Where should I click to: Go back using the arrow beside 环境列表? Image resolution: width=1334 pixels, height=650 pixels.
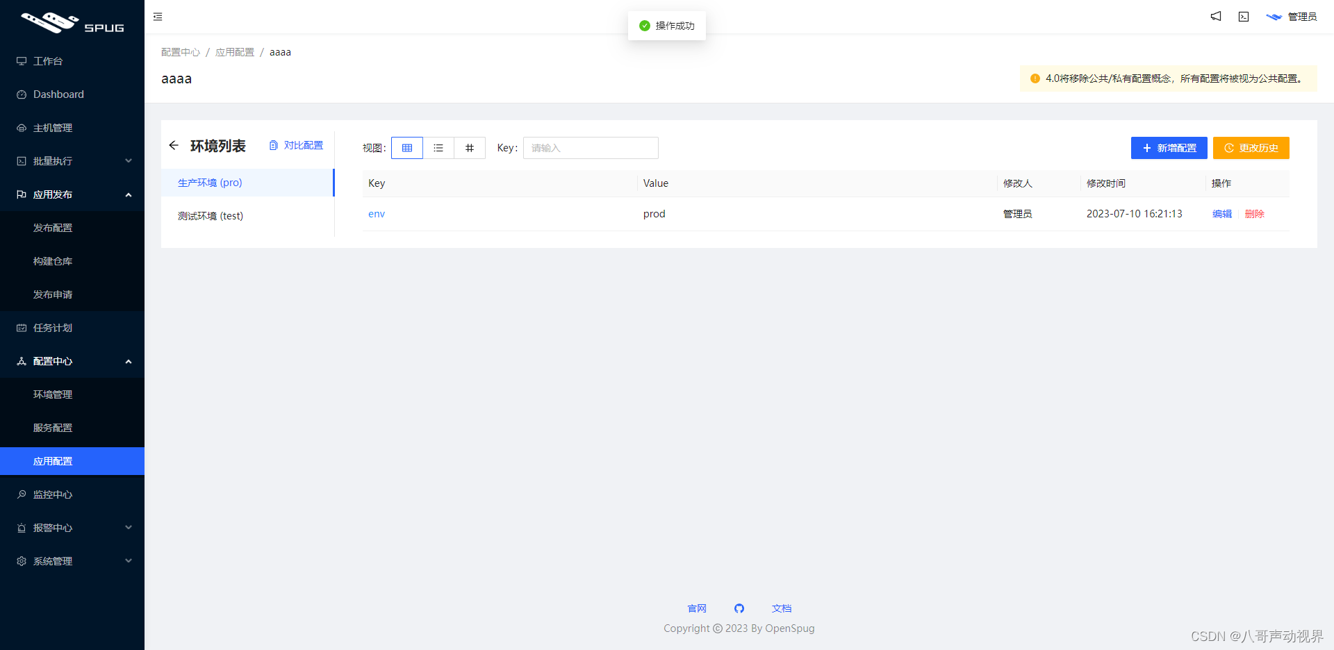[174, 145]
